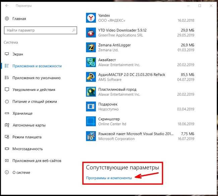
Task: Select Zemana AntiLogger entry name
Action: (114, 45)
